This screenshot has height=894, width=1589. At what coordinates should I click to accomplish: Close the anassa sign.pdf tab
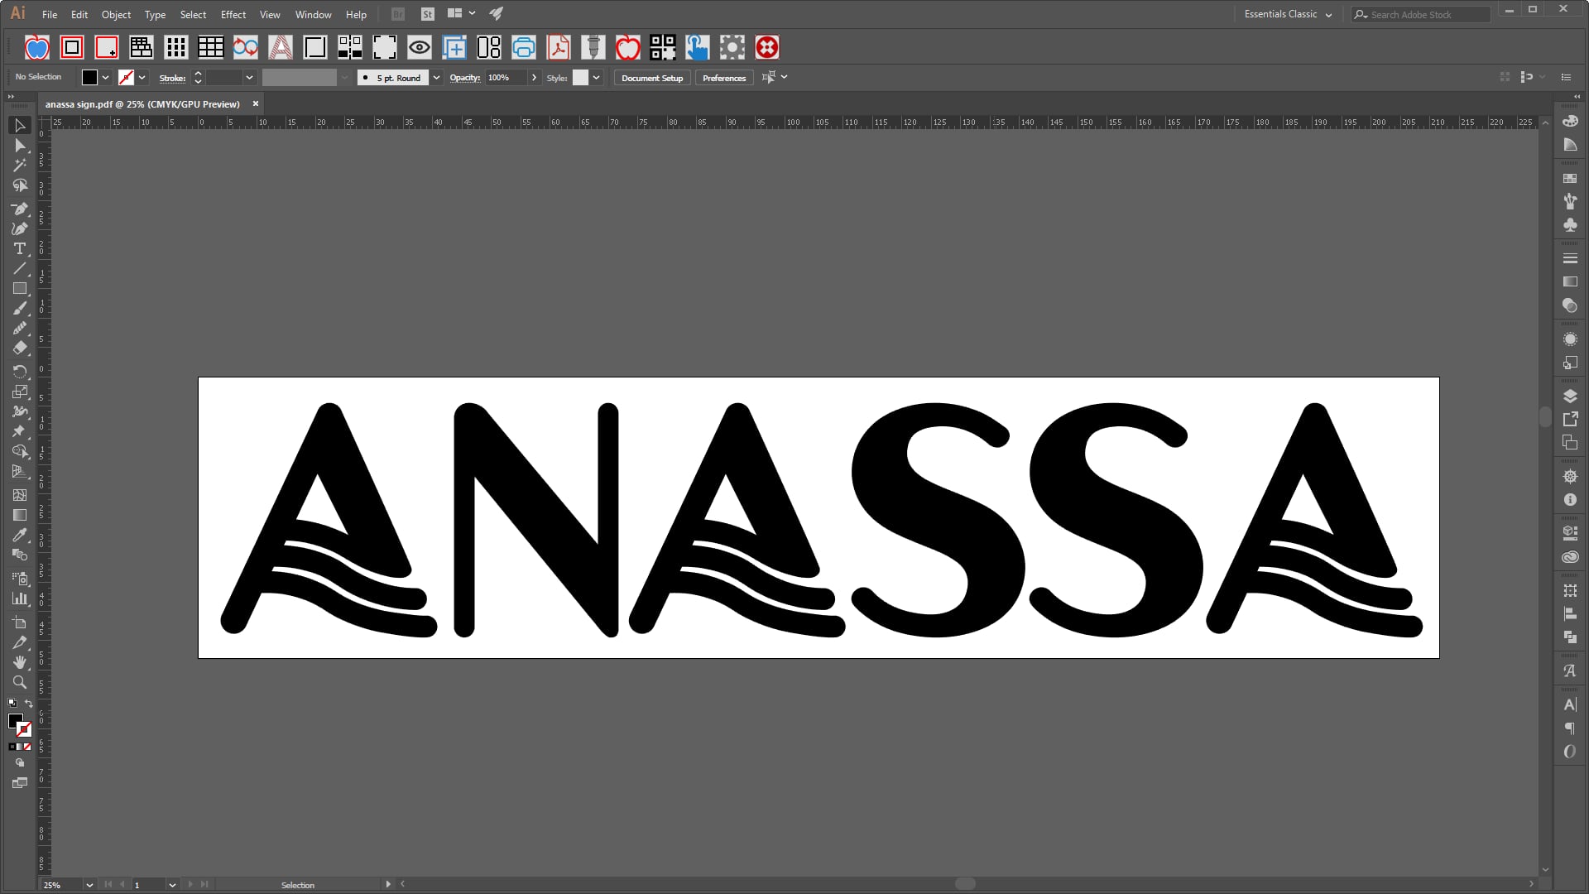click(x=256, y=103)
